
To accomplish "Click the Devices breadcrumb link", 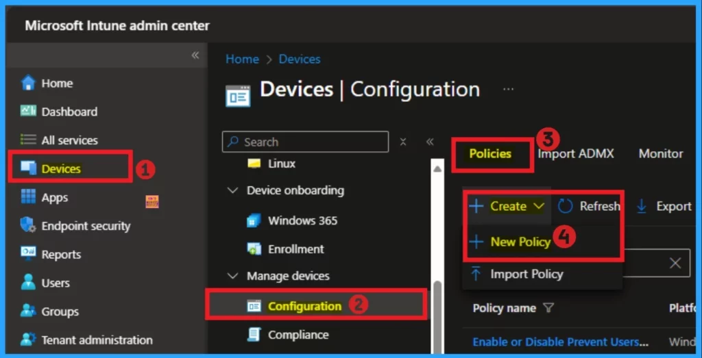I will 299,60.
